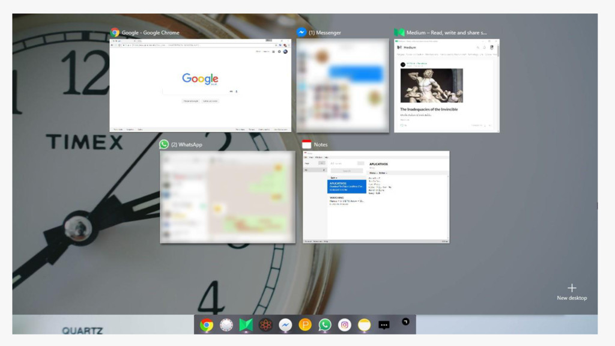Add a New desktop
This screenshot has height=346, width=615.
[x=572, y=293]
